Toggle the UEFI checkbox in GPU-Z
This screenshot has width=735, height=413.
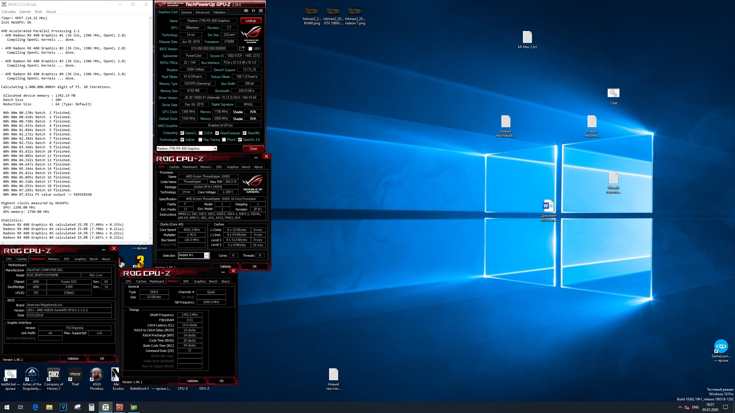pos(250,49)
